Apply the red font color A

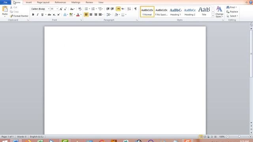78,15
